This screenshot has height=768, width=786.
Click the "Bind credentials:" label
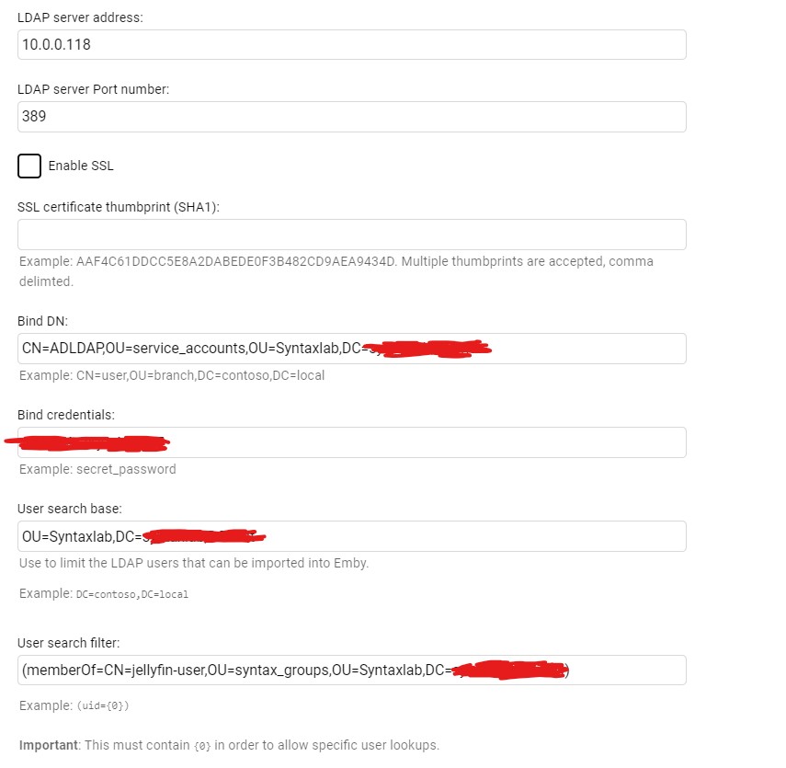(x=66, y=415)
